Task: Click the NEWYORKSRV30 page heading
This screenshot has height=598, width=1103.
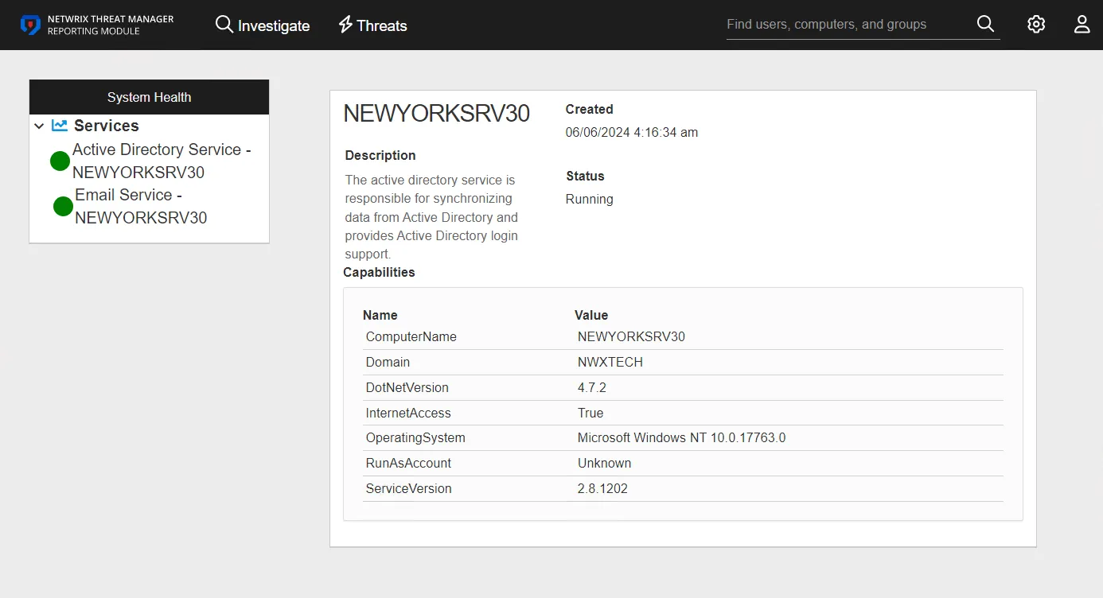Action: [x=436, y=114]
